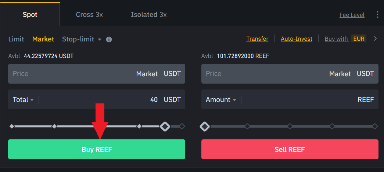Open the Isolated 3x tab
The image size is (384, 172).
point(148,15)
